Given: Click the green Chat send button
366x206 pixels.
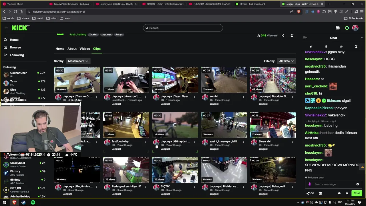Looking at the screenshot, I should (x=357, y=193).
